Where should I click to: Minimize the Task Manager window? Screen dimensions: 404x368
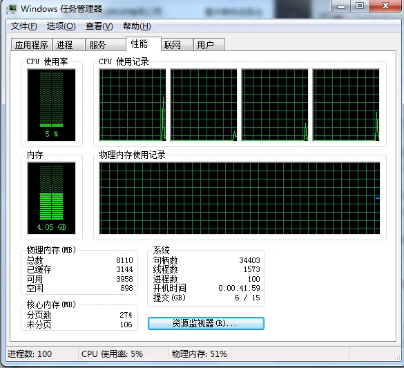coord(340,6)
